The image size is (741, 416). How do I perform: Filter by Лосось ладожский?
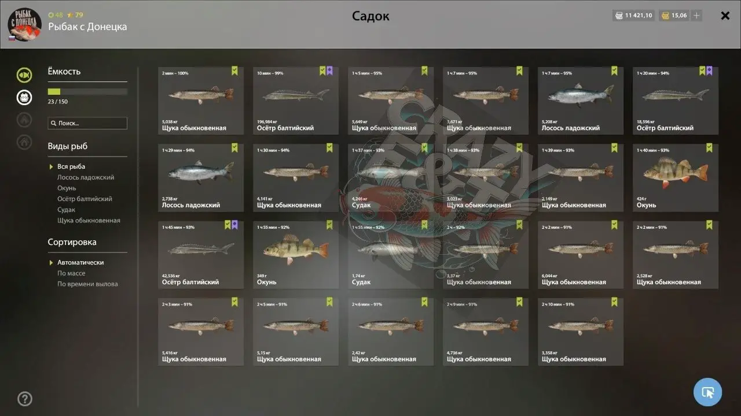[86, 177]
